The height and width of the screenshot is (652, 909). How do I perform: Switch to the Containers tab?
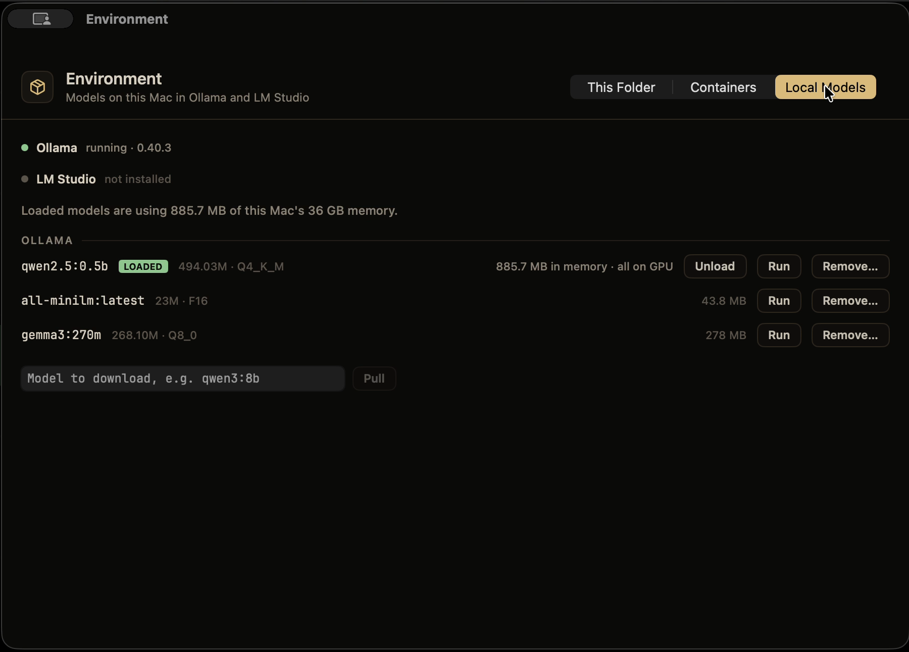pos(723,87)
